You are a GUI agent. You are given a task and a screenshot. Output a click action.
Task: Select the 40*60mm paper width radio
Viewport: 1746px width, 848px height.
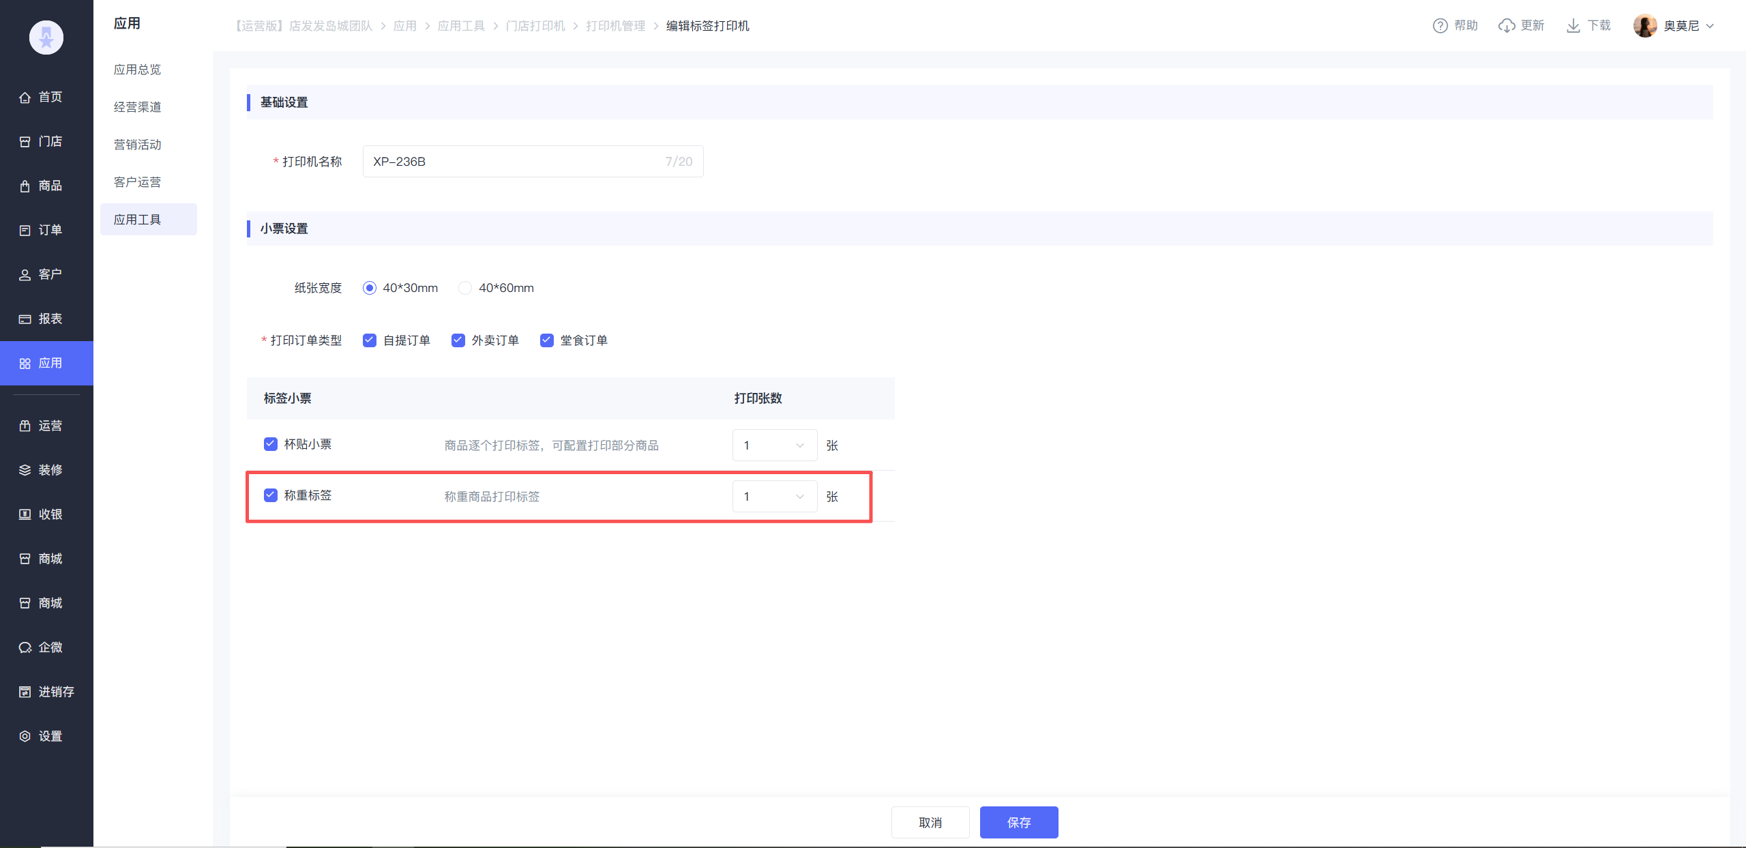(465, 288)
